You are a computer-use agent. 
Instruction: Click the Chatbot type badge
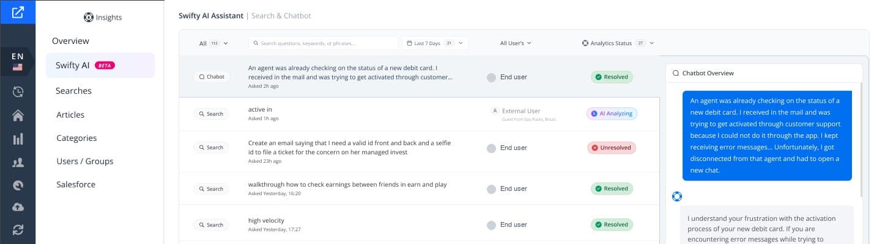(x=212, y=77)
